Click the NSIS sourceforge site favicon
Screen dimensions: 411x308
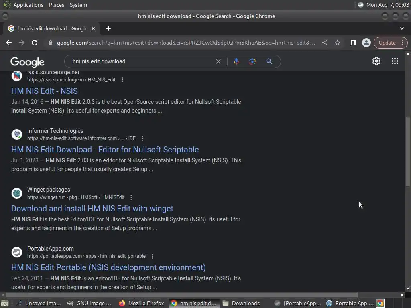coord(17,76)
